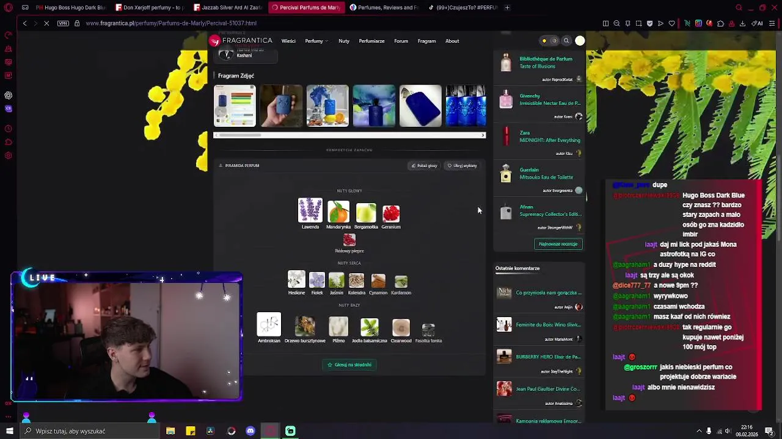This screenshot has height=439, width=782.
Task: Go back with browser back arrow
Action: pyautogui.click(x=24, y=23)
